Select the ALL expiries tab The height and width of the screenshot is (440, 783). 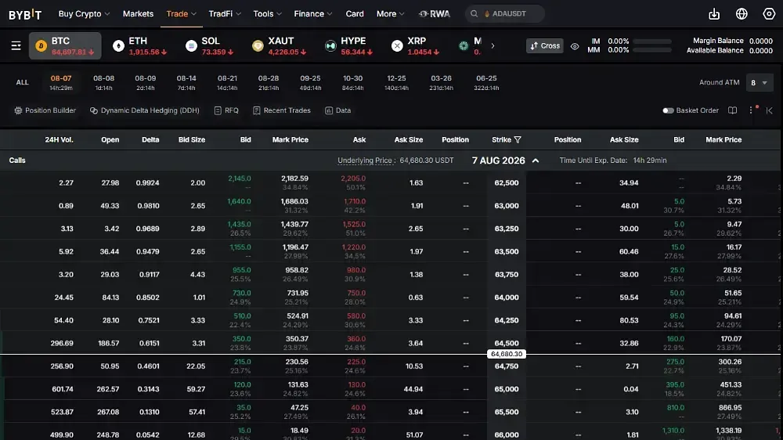22,82
